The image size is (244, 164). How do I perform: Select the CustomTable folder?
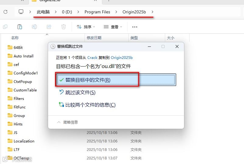pyautogui.click(x=25, y=90)
